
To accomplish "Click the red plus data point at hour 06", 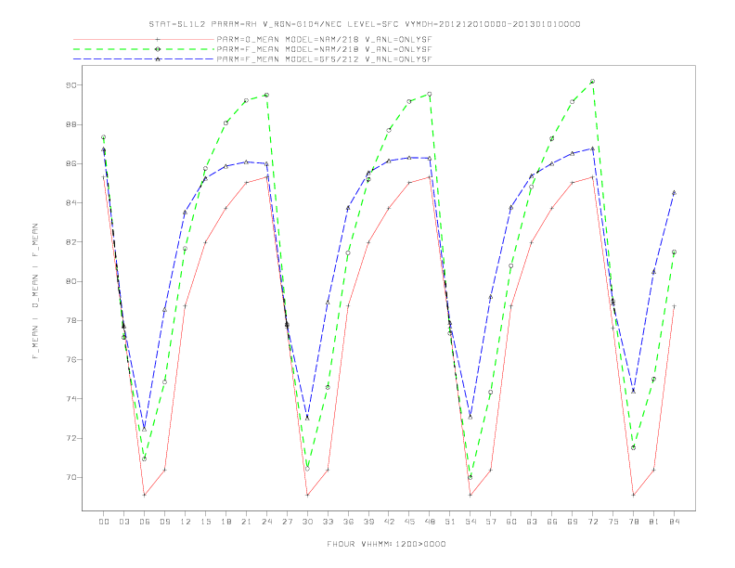I will [x=145, y=495].
